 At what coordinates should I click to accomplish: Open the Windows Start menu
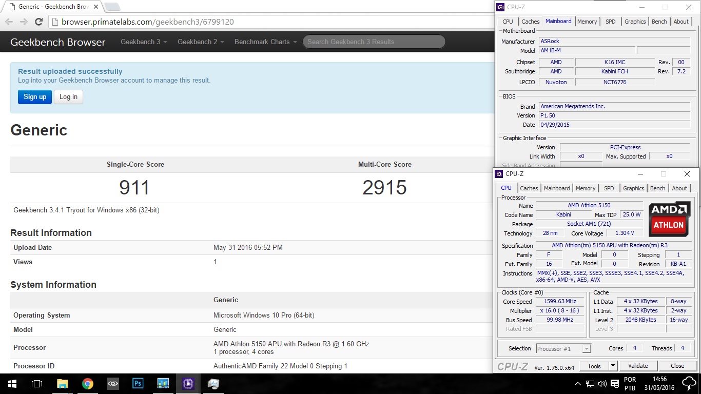pyautogui.click(x=12, y=383)
